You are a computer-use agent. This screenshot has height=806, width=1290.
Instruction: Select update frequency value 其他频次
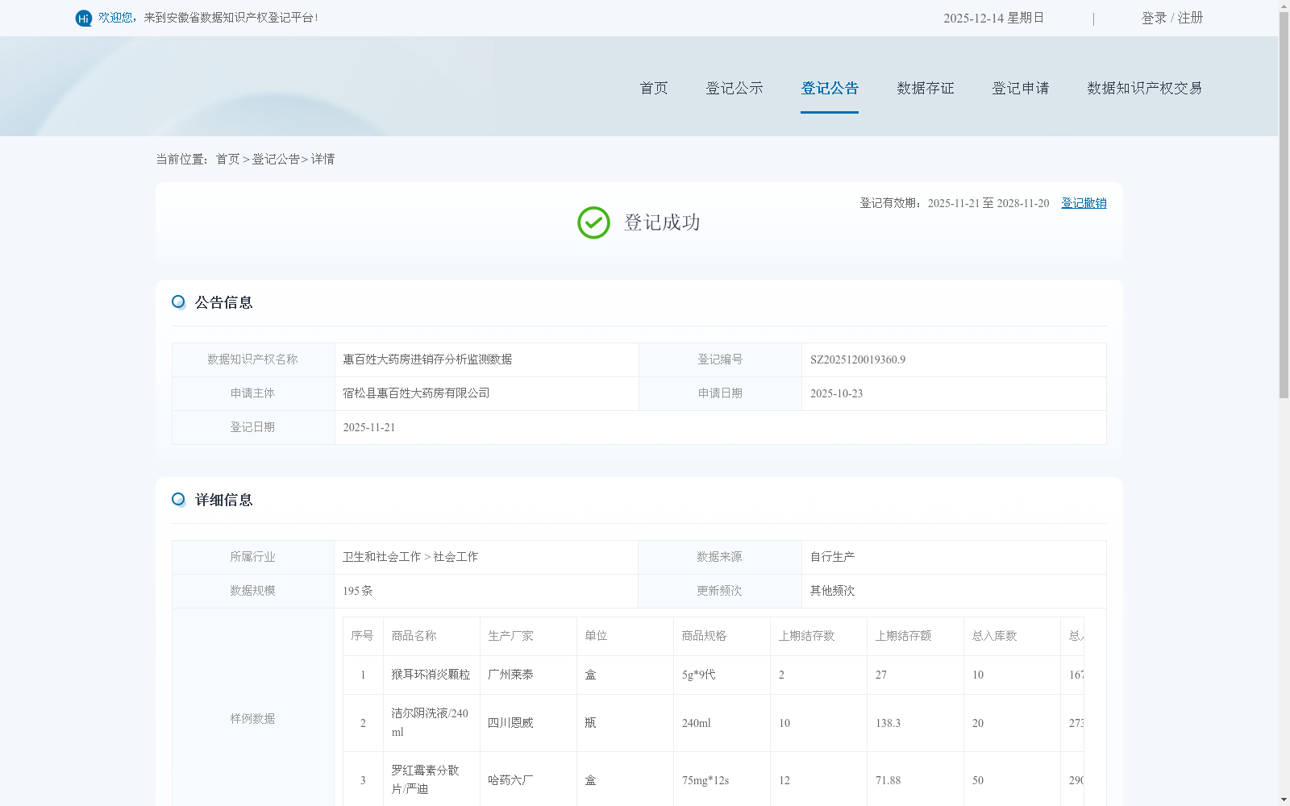(x=832, y=591)
